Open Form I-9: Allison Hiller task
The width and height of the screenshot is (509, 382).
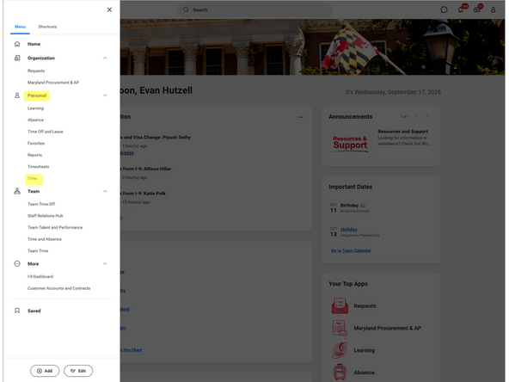pos(146,169)
